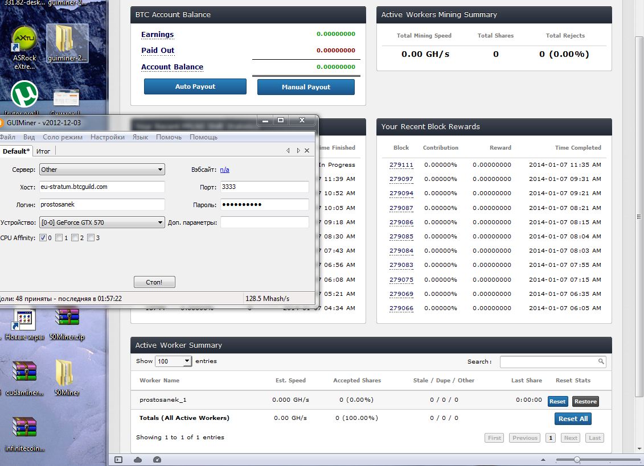644x466 pixels.
Task: Open the Соло режим menu
Action: 63,137
